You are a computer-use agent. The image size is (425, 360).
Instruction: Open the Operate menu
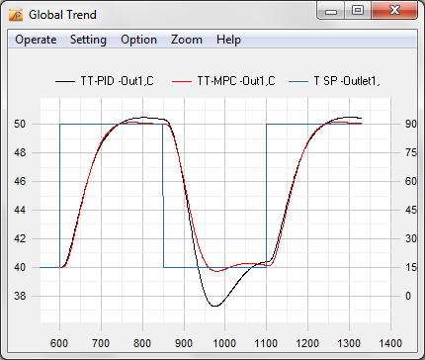[36, 40]
